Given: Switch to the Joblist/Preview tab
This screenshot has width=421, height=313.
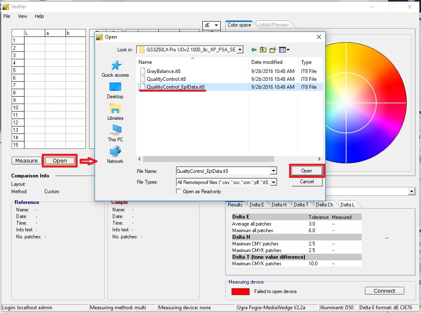Looking at the screenshot, I should (x=273, y=25).
